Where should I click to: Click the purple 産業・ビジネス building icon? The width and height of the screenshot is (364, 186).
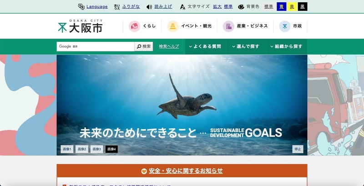tap(228, 26)
